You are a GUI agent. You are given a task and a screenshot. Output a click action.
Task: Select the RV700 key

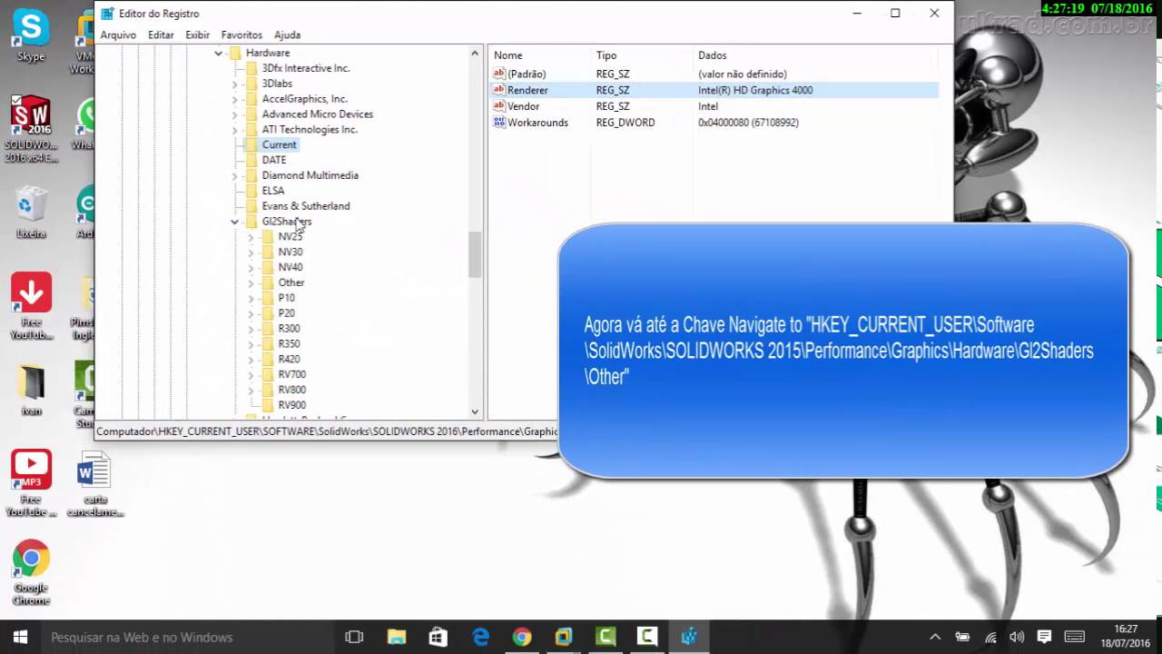tap(291, 374)
